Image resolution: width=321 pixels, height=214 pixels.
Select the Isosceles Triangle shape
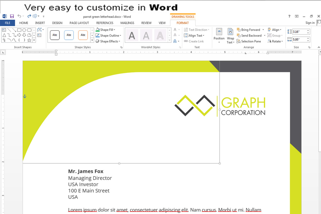coord(4,35)
